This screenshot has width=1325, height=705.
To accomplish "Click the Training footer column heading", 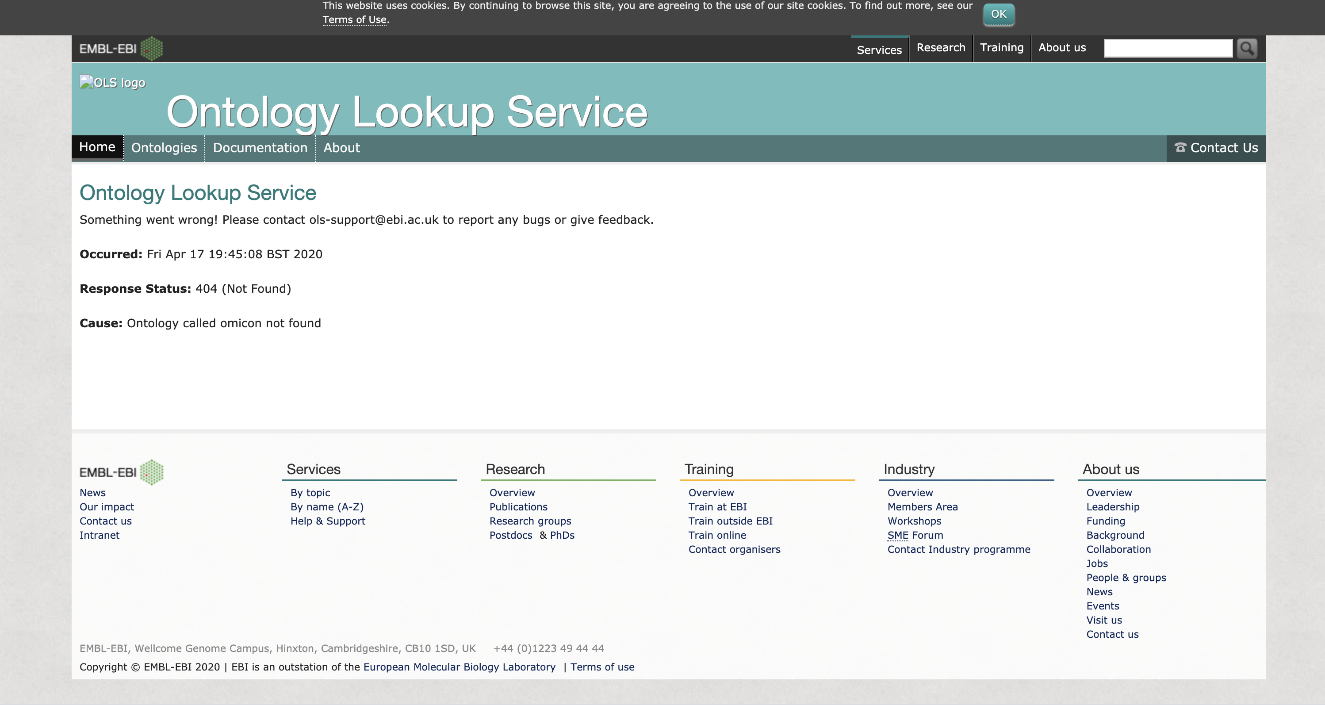I will point(709,470).
